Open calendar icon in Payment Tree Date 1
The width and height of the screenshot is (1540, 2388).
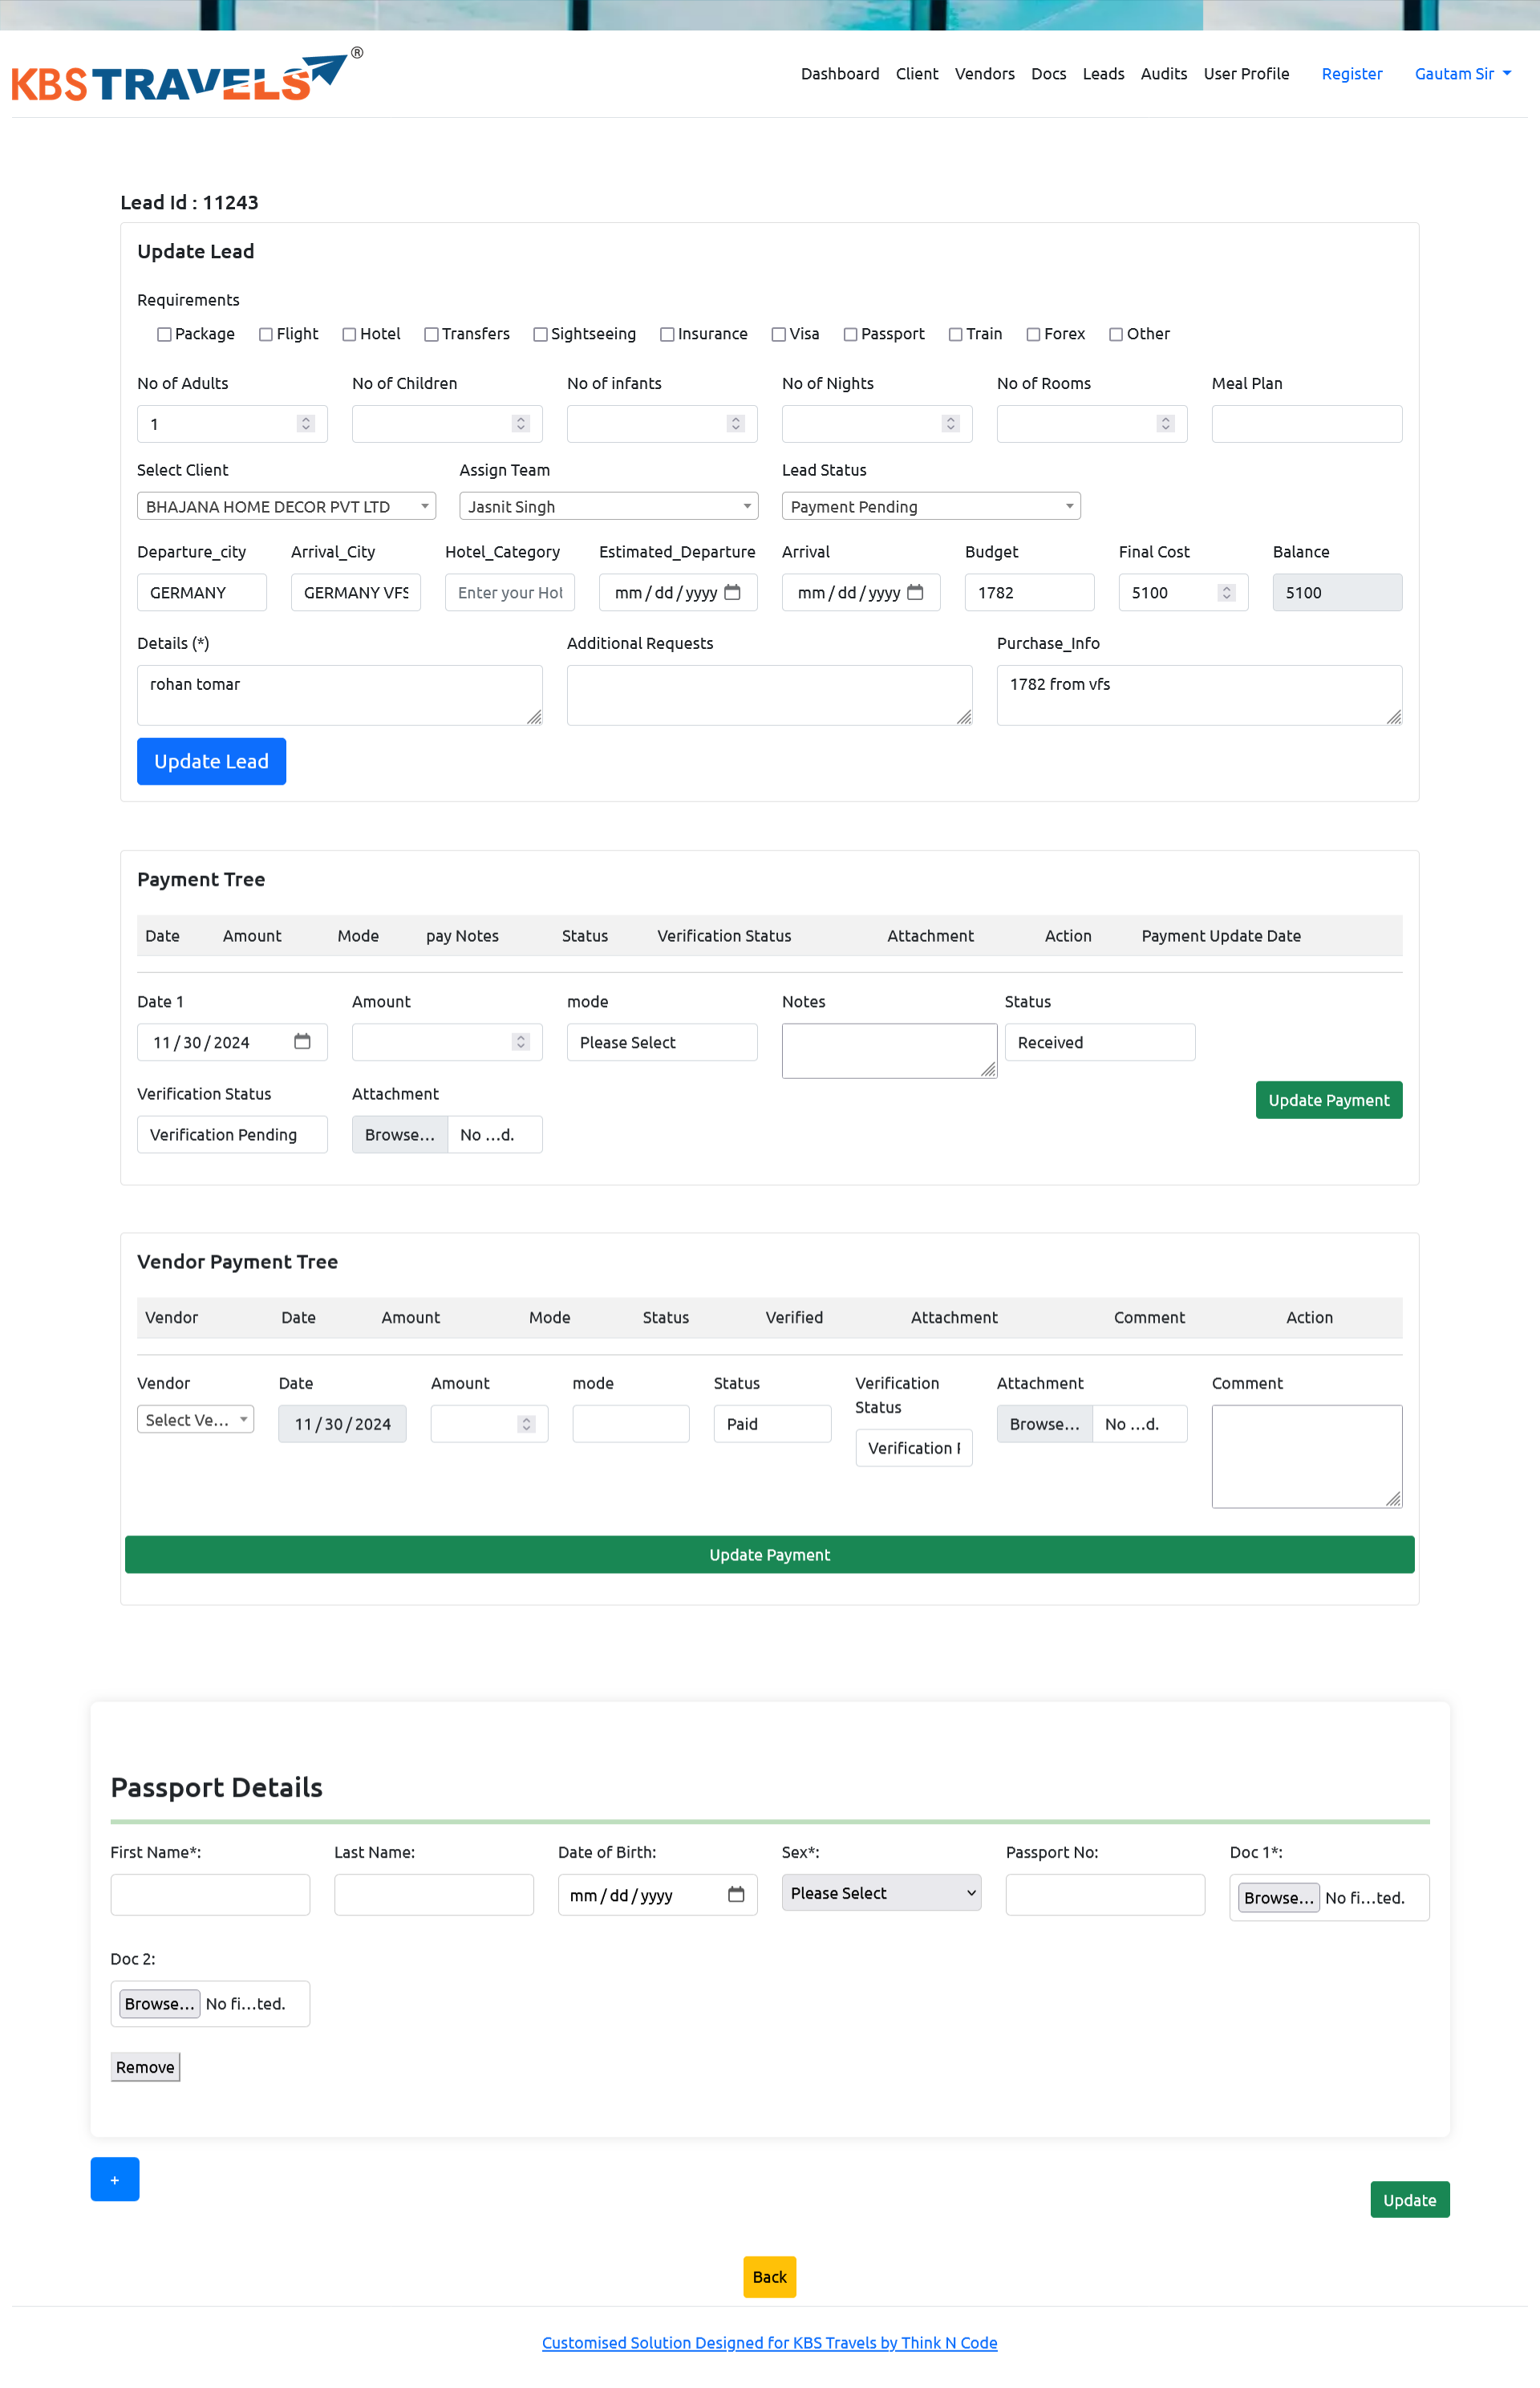[x=302, y=1041]
